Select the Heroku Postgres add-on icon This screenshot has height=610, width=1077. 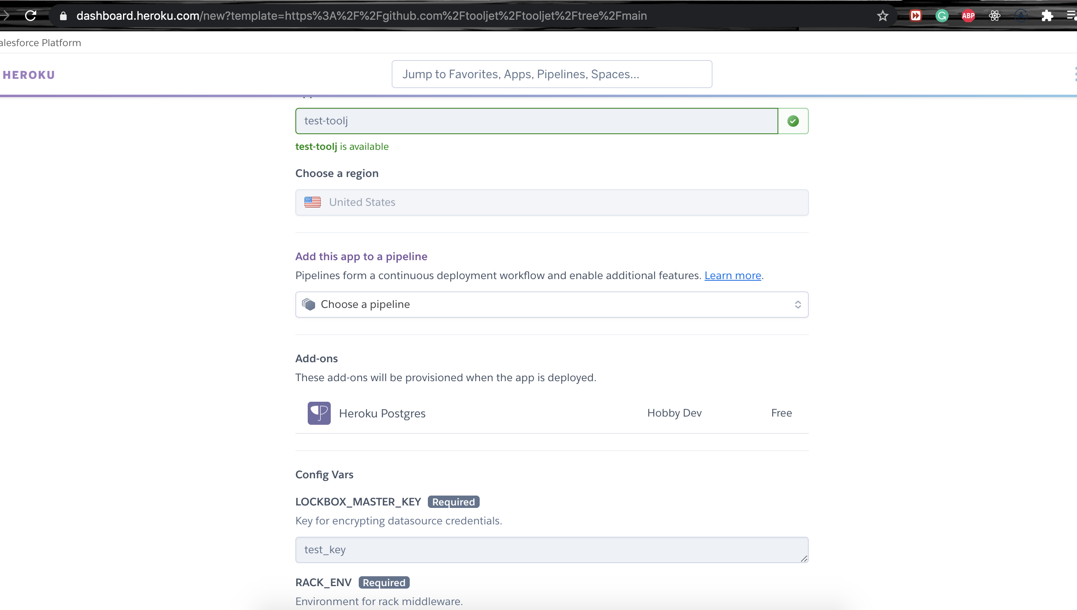319,413
